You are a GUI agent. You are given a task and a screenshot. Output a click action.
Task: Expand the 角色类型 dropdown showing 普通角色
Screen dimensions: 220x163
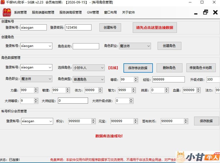pos(102,79)
